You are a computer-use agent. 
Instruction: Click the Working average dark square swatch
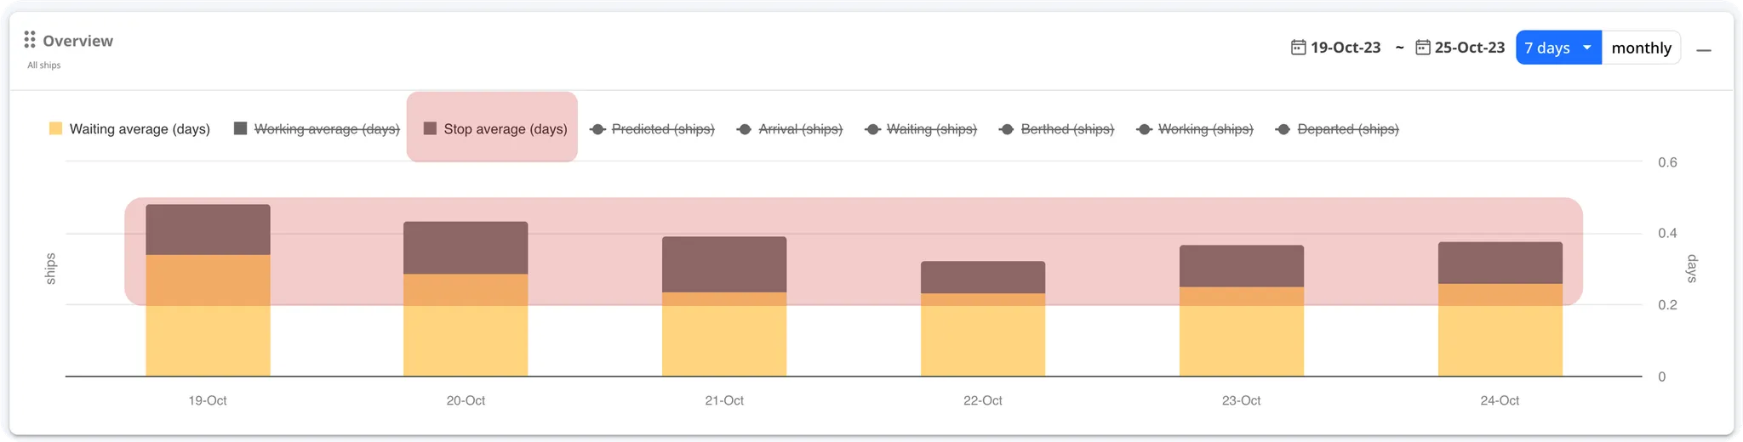click(x=240, y=128)
